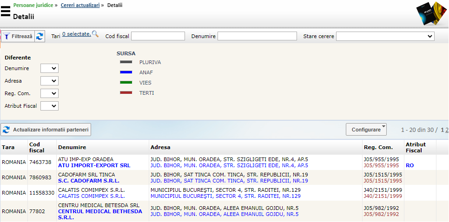Sort by the Denumire column header
The height and width of the screenshot is (222, 449).
[x=72, y=147]
